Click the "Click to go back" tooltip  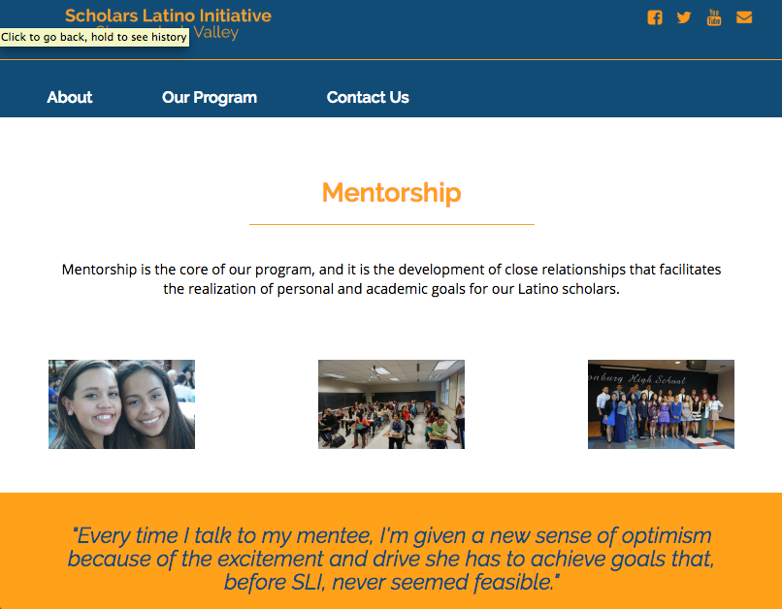(x=94, y=37)
